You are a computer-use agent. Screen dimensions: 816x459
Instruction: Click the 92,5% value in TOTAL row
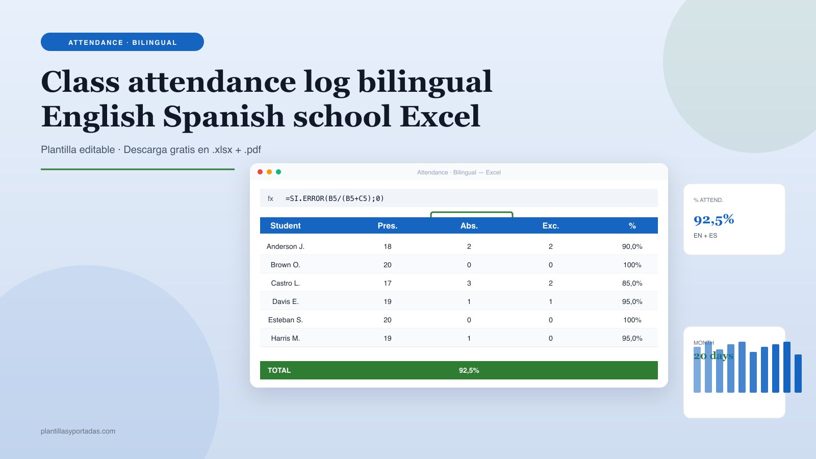click(469, 370)
